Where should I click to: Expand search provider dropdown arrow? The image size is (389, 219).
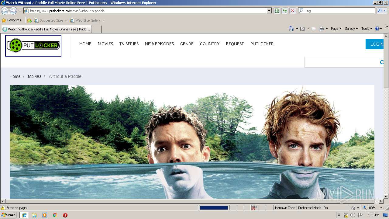385,11
